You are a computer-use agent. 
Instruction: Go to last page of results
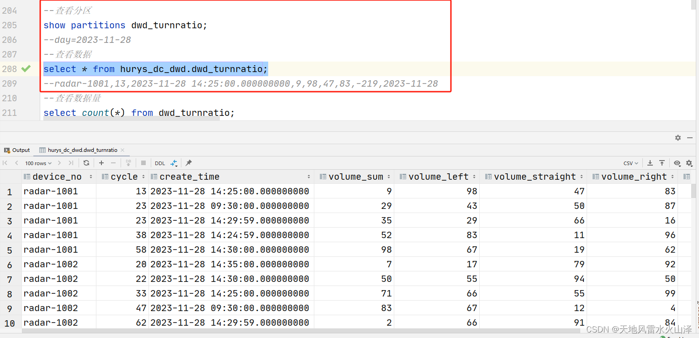(71, 163)
